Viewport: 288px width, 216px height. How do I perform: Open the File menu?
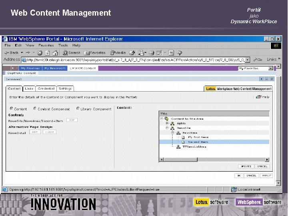8,45
